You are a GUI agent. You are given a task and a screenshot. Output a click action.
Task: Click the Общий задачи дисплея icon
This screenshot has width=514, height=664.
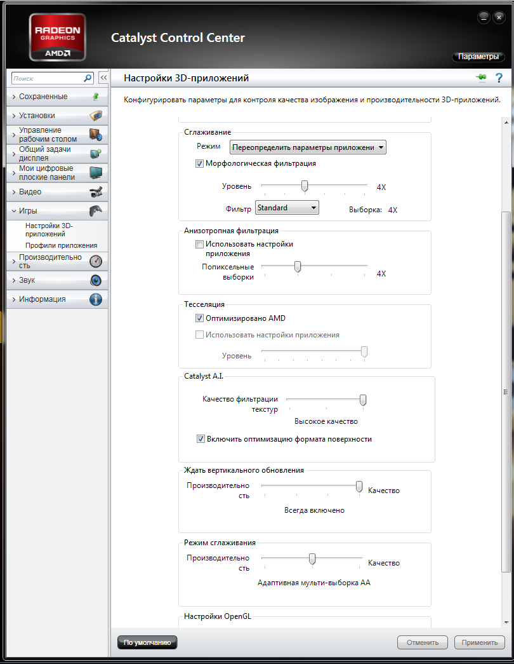[x=96, y=153]
